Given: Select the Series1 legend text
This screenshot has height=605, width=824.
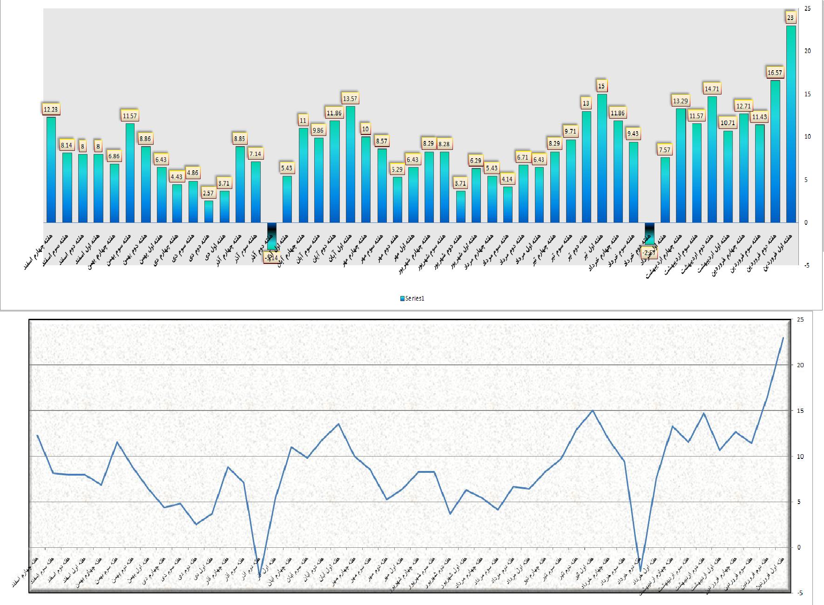Looking at the screenshot, I should [x=415, y=299].
